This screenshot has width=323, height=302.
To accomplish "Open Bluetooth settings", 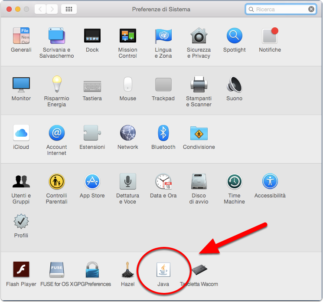I will (163, 133).
